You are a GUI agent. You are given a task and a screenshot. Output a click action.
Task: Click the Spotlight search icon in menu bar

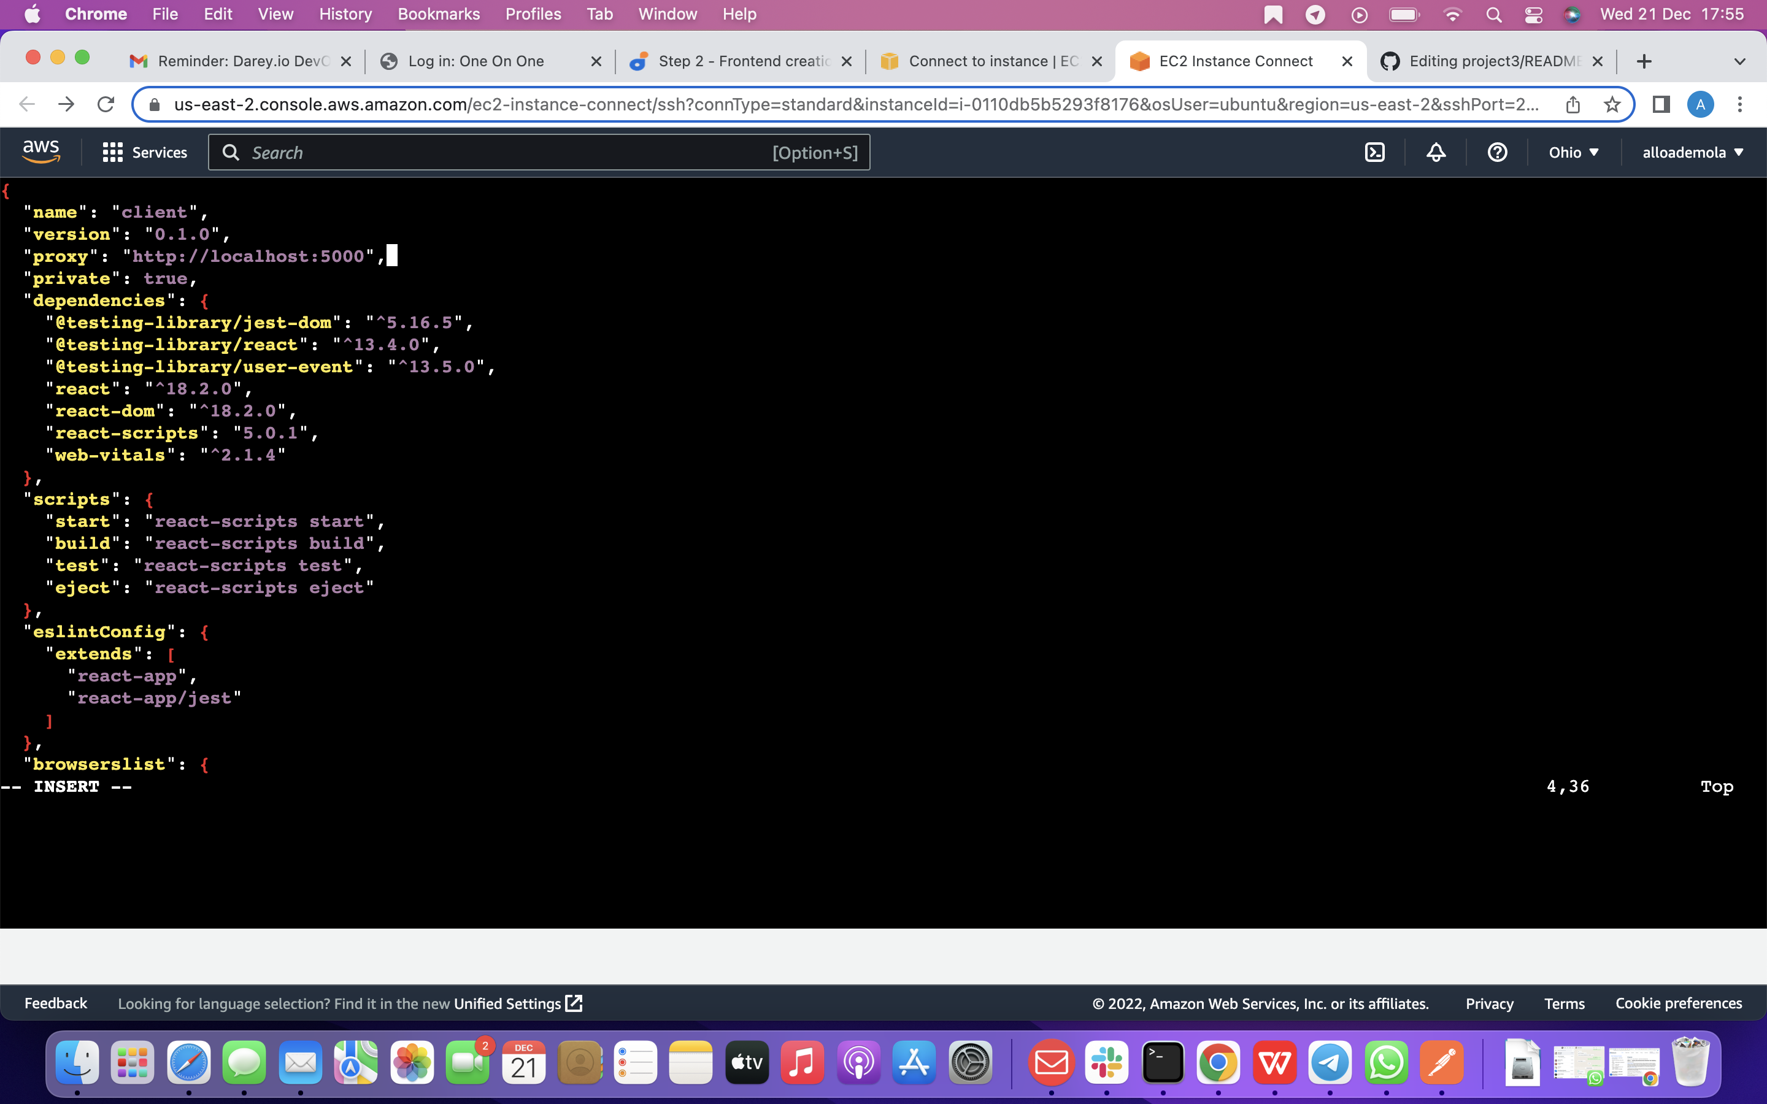pyautogui.click(x=1494, y=14)
